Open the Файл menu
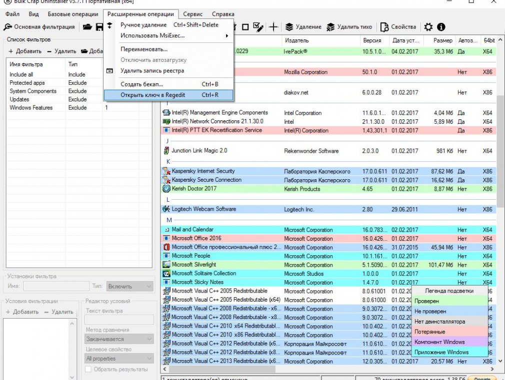Image resolution: width=505 pixels, height=380 pixels. (x=12, y=14)
